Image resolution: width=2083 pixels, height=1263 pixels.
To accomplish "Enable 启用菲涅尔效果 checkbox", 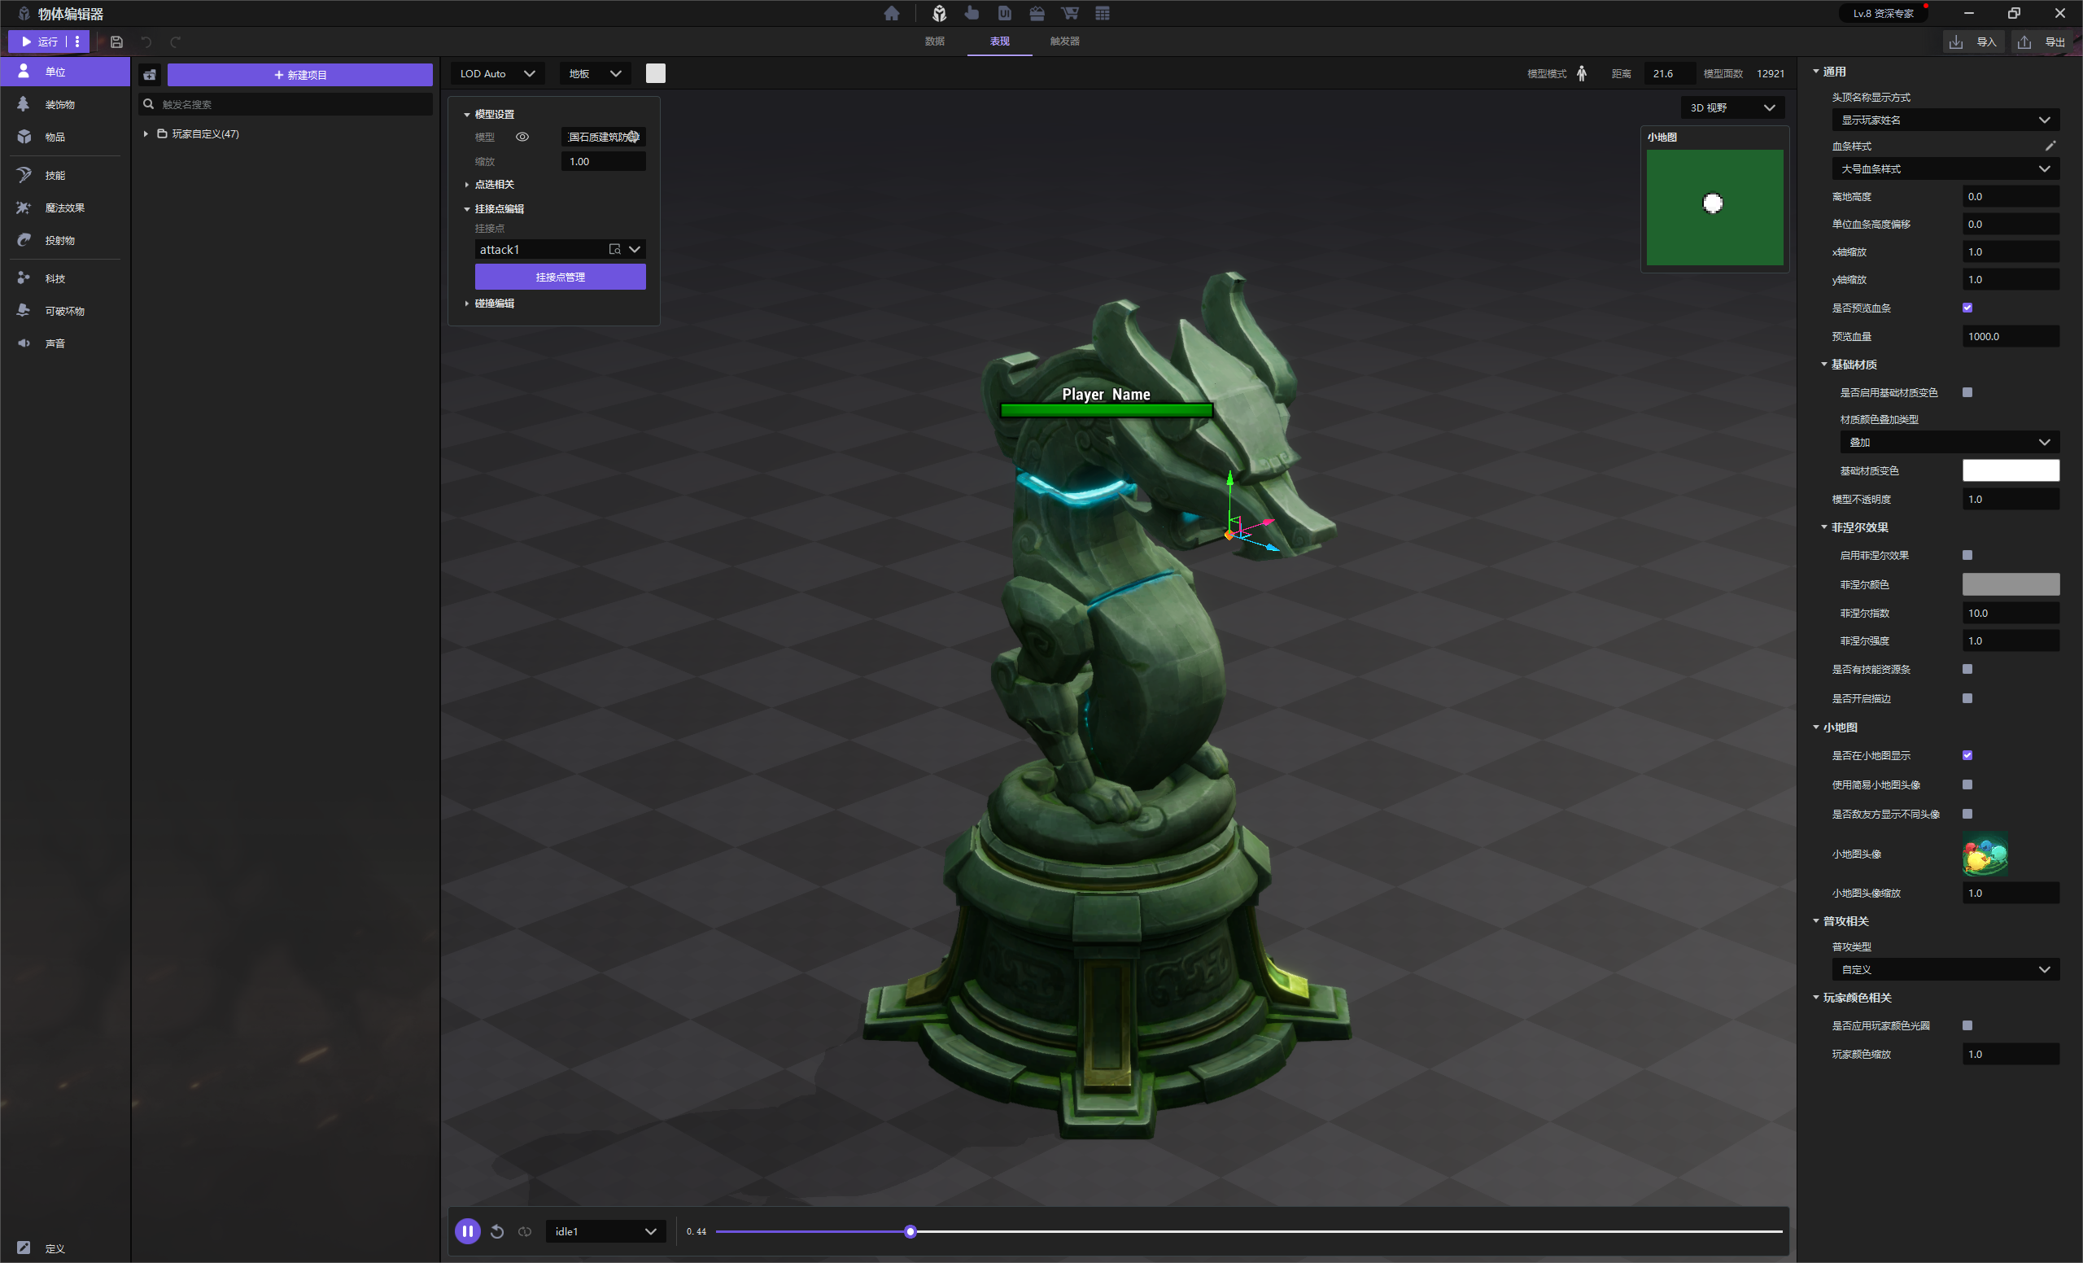I will (x=1967, y=556).
